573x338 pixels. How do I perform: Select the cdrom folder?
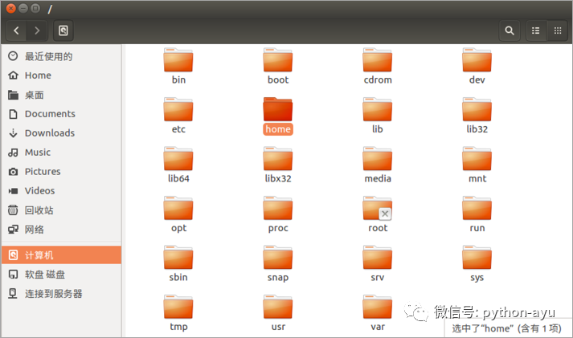[x=378, y=66]
